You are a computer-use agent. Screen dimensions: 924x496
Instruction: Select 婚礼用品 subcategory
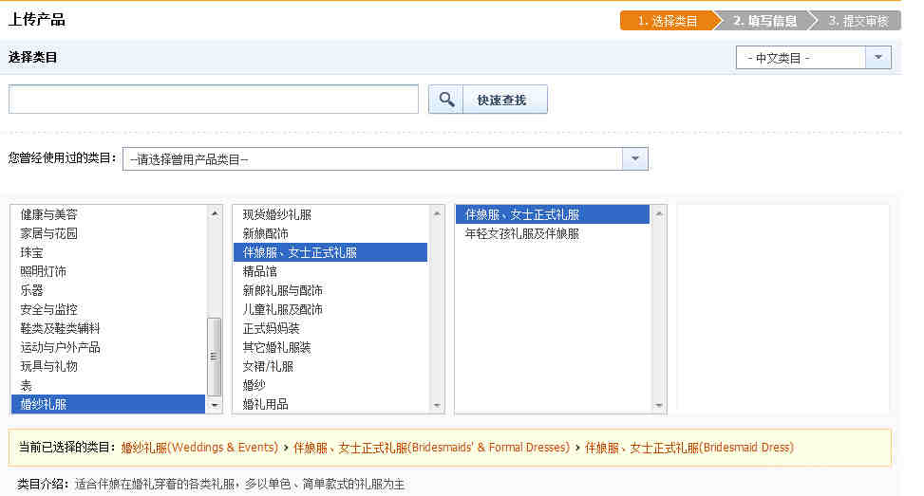click(330, 404)
